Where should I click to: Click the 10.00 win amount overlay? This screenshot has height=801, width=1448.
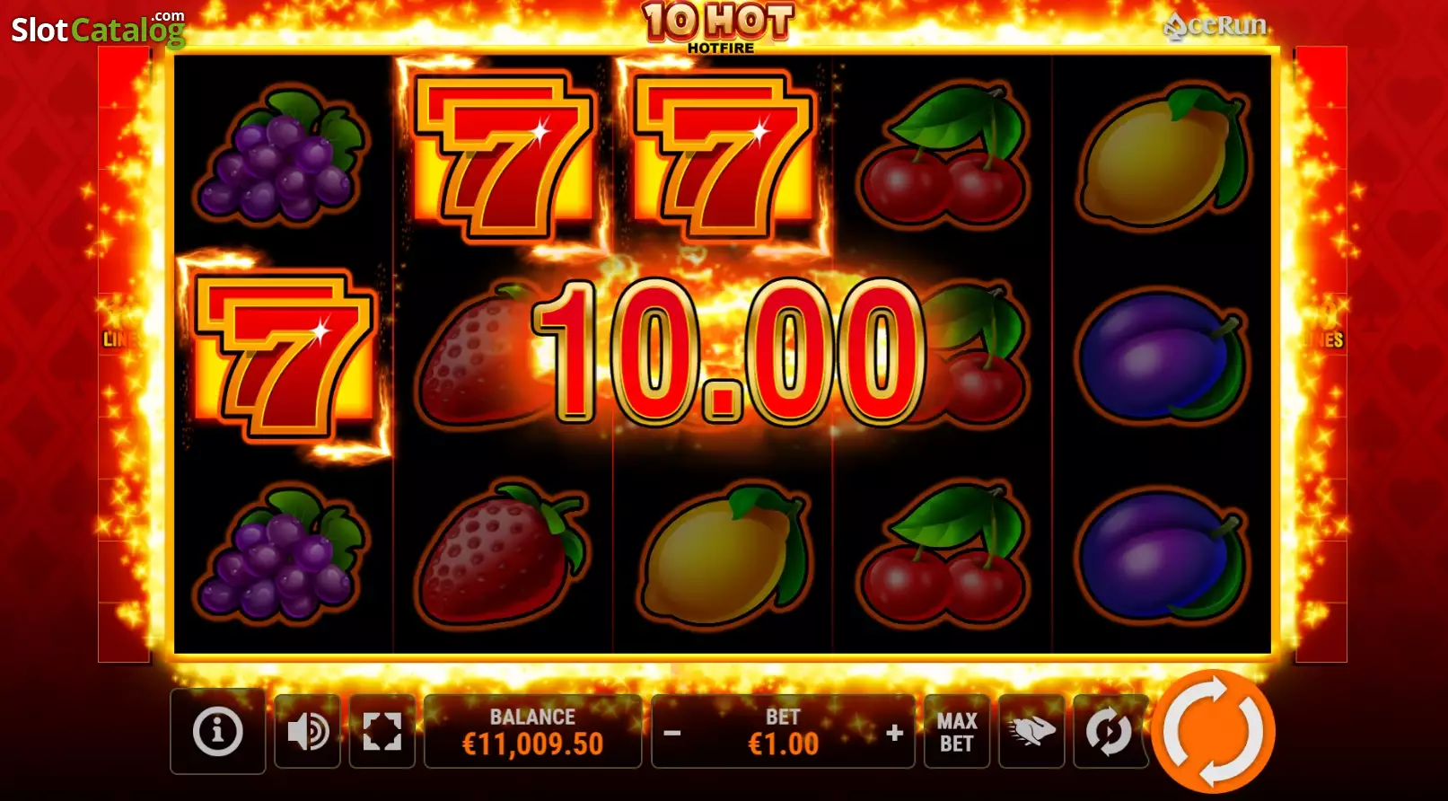pos(728,352)
